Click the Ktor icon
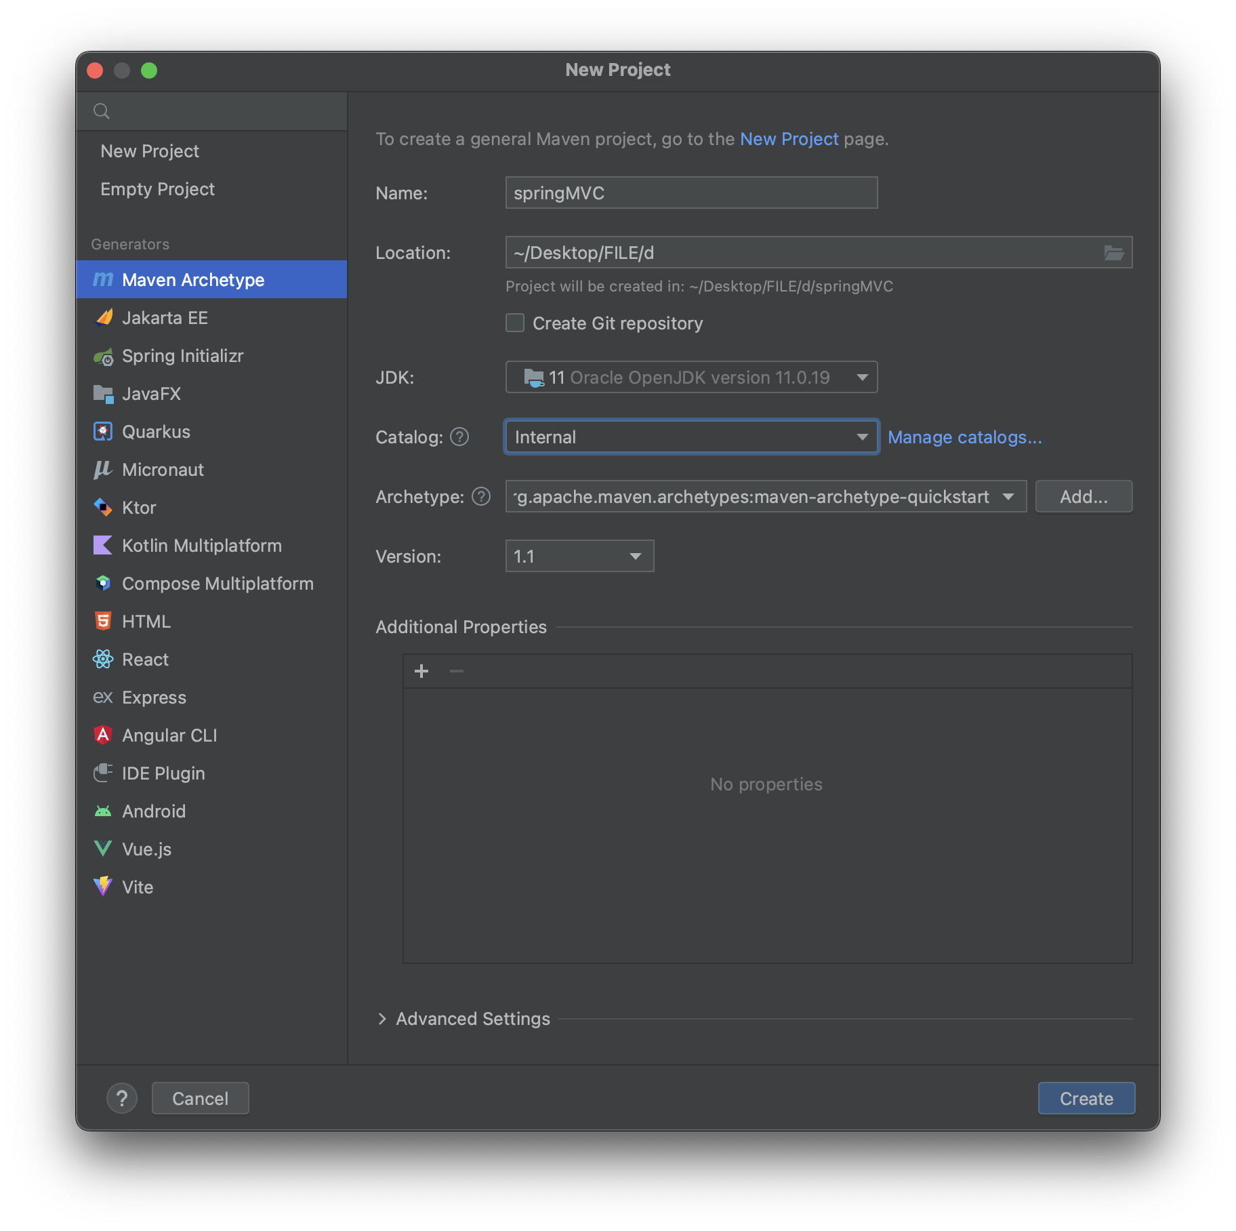 point(103,507)
